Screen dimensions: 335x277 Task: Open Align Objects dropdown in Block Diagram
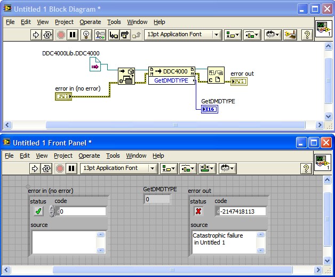point(233,35)
